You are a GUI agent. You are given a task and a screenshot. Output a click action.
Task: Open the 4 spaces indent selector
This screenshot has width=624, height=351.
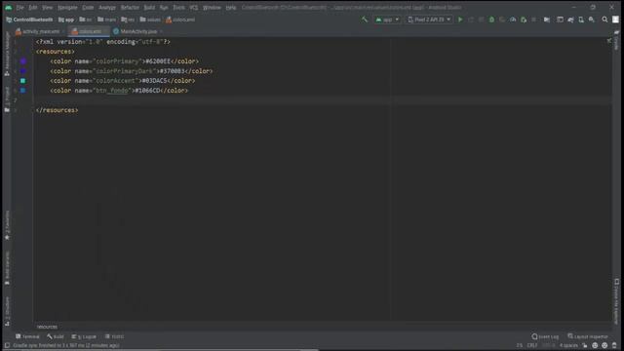pyautogui.click(x=568, y=345)
